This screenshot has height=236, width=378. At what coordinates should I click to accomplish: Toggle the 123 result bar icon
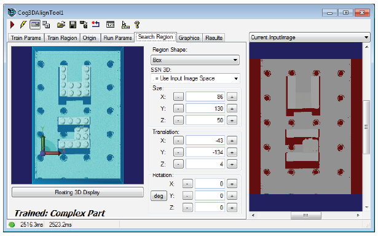pos(111,25)
